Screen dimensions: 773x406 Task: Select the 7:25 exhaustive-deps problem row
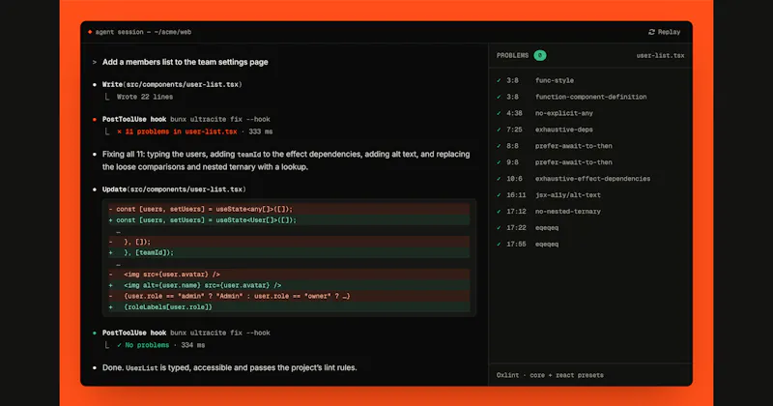590,130
